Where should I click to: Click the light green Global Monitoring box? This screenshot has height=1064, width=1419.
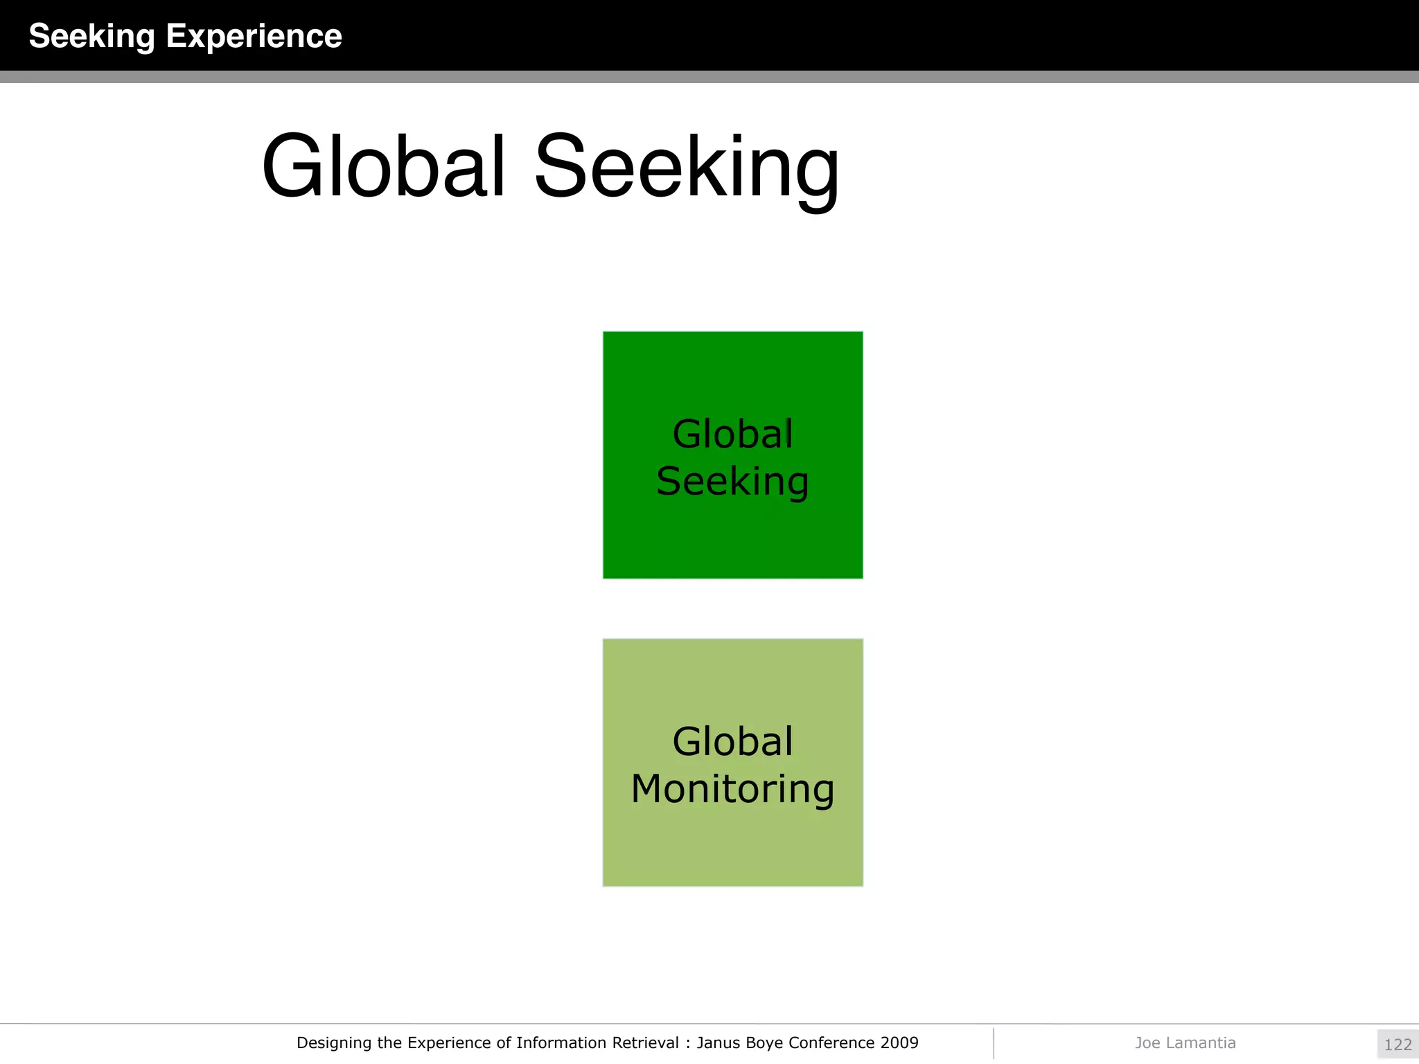(732, 763)
